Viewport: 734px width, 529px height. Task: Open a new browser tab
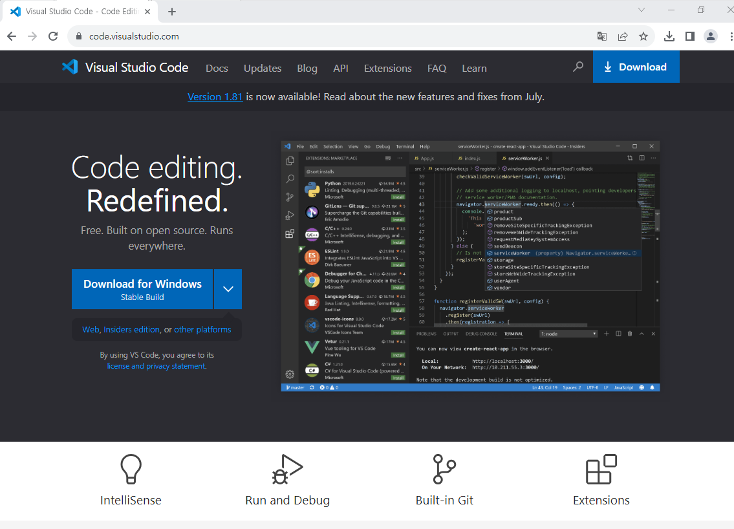pyautogui.click(x=172, y=12)
